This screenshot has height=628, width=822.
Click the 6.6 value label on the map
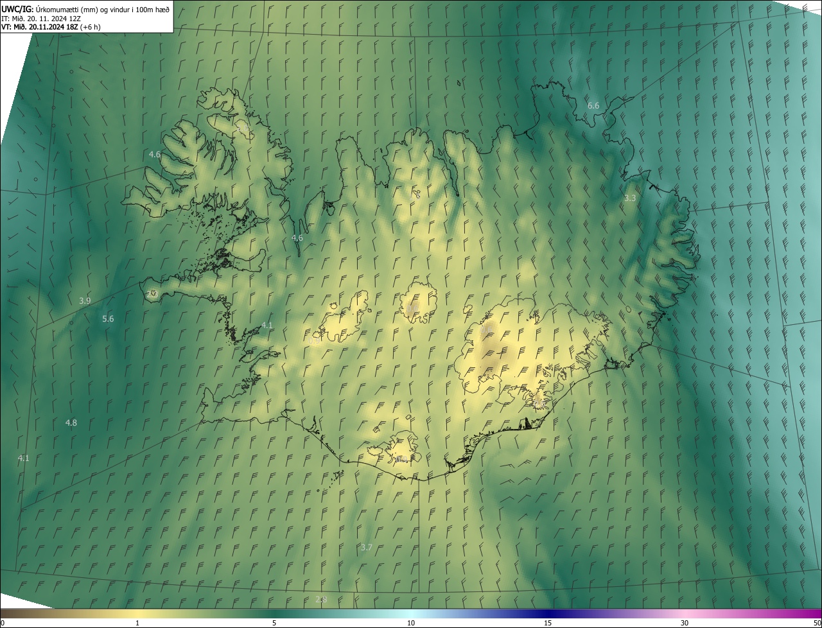593,105
